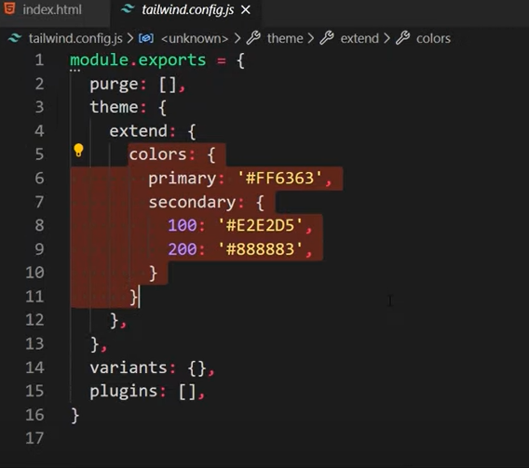
Task: Expand chevron after extend breadcrumb
Action: click(387, 38)
